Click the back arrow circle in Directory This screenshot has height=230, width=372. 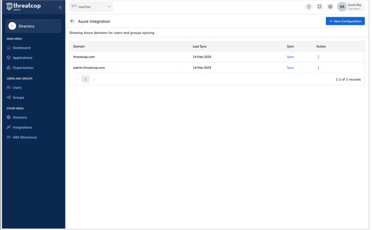(x=12, y=26)
